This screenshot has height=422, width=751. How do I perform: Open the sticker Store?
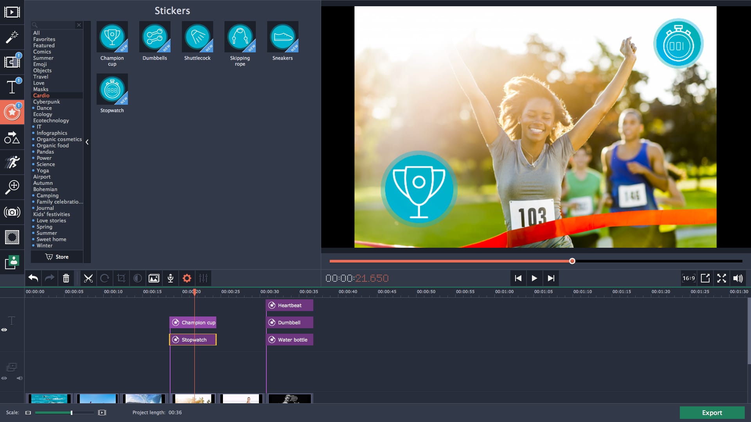57,257
